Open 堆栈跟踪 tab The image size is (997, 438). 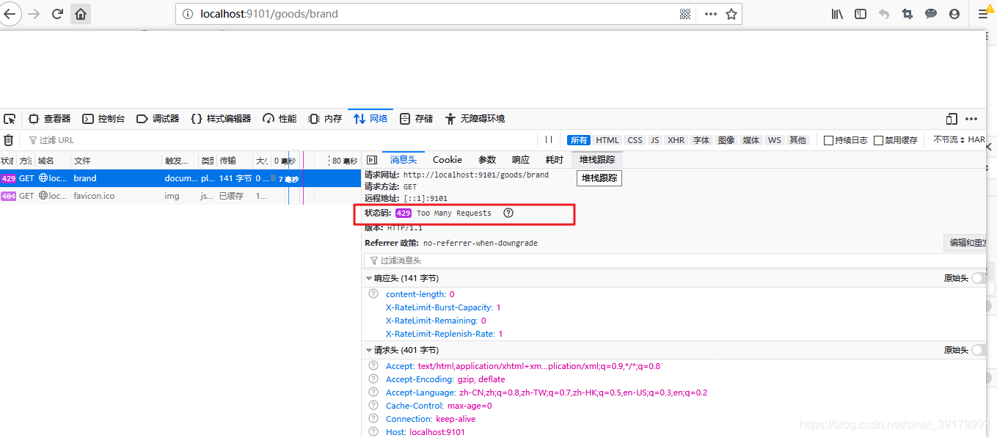click(x=597, y=160)
